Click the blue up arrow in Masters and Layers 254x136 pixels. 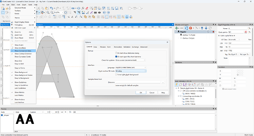[x=202, y=28]
